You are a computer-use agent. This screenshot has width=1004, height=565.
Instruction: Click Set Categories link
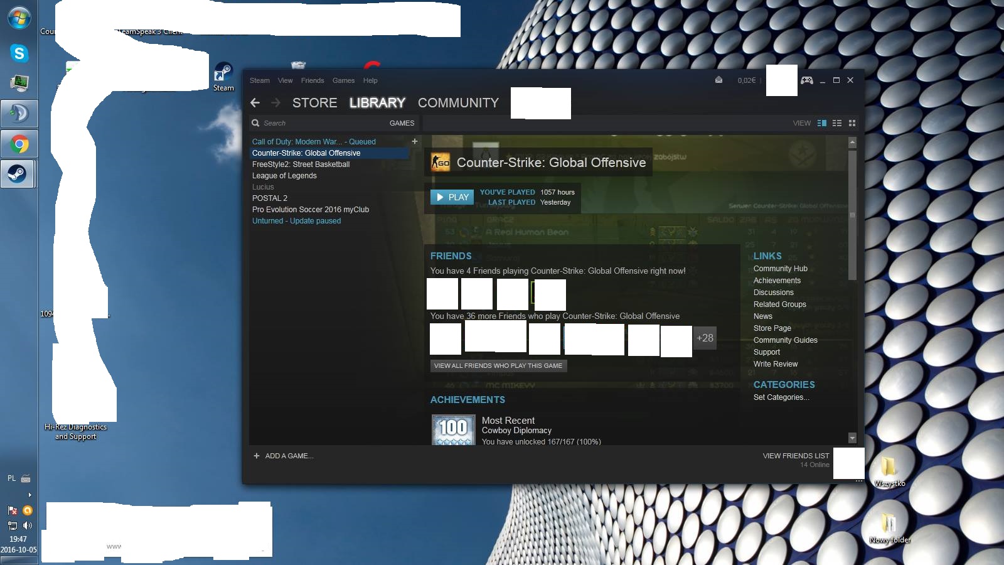point(781,397)
